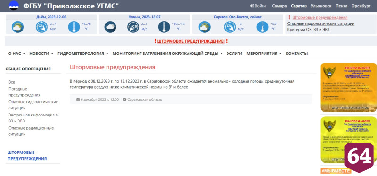Open the КОНТАКТЫ menu item
This screenshot has width=377, height=176.
point(297,54)
